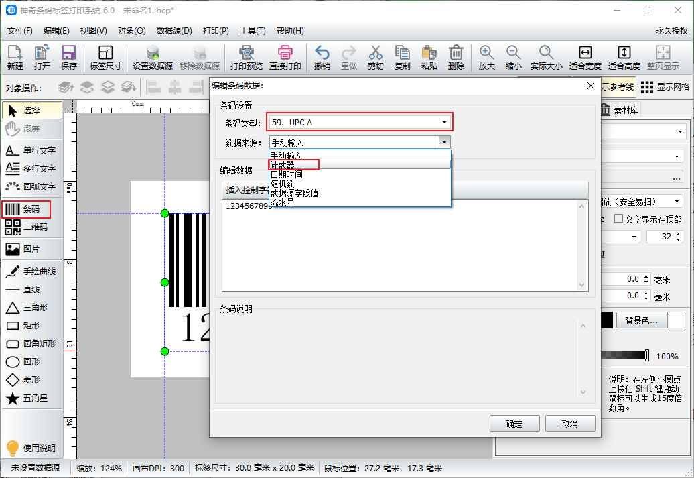Image resolution: width=694 pixels, height=478 pixels.
Task: Pick the 矩形 rectangle shape tool
Action: tap(32, 326)
